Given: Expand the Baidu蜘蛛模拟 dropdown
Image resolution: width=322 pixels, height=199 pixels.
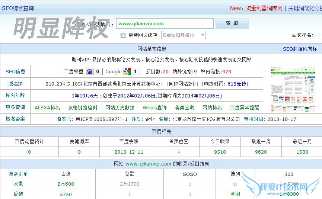Looking at the screenshot, I should pos(183,35).
